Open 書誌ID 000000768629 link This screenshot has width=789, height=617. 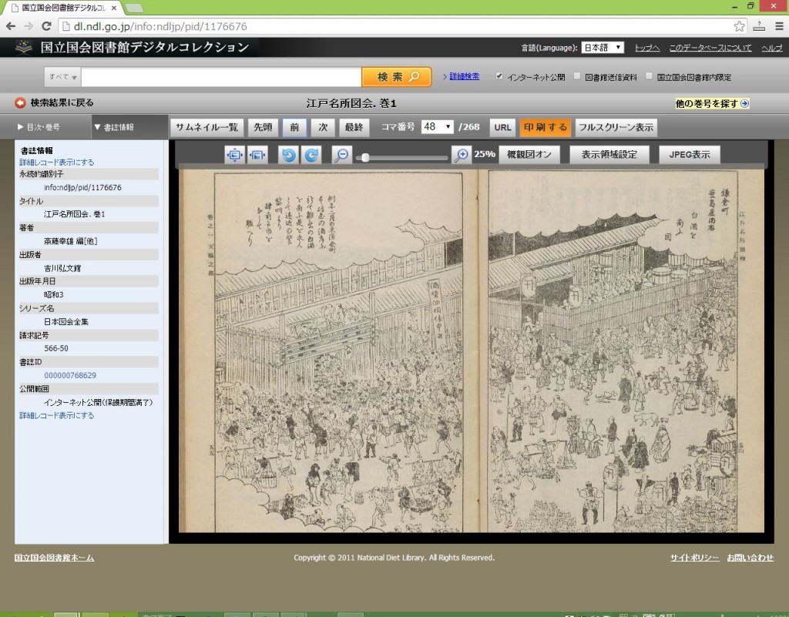point(70,375)
